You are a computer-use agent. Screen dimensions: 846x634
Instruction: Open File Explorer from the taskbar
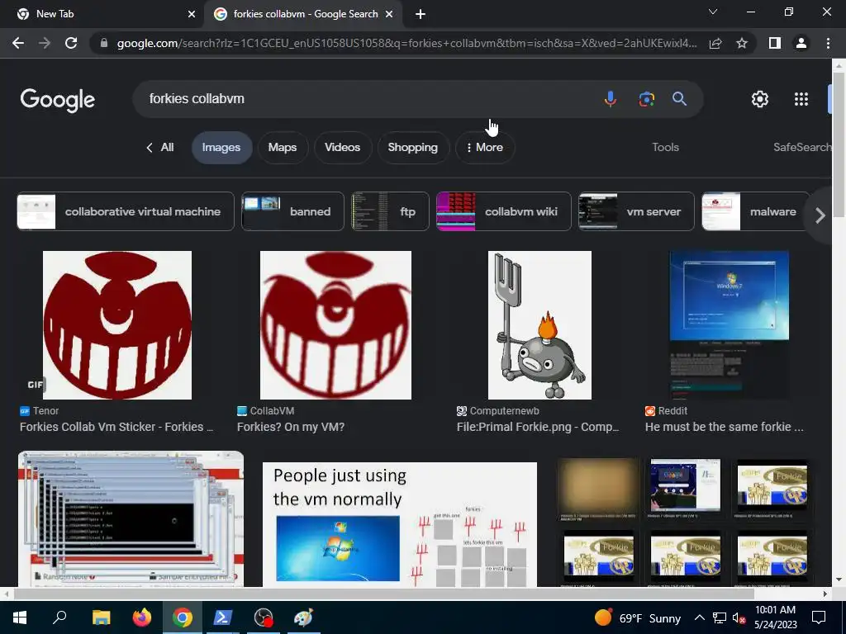[x=101, y=617]
